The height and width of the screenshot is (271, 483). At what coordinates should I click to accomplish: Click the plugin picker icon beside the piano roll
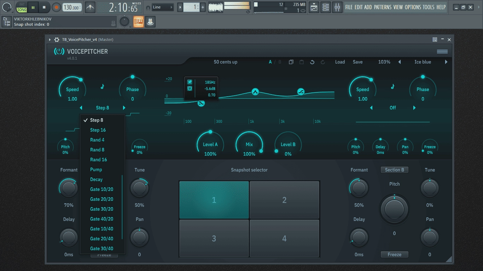150,22
